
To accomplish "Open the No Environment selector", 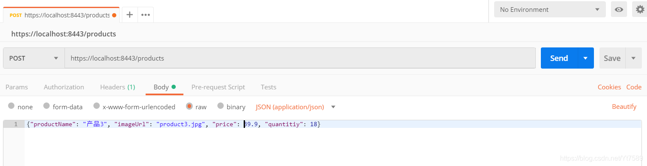I will click(550, 9).
